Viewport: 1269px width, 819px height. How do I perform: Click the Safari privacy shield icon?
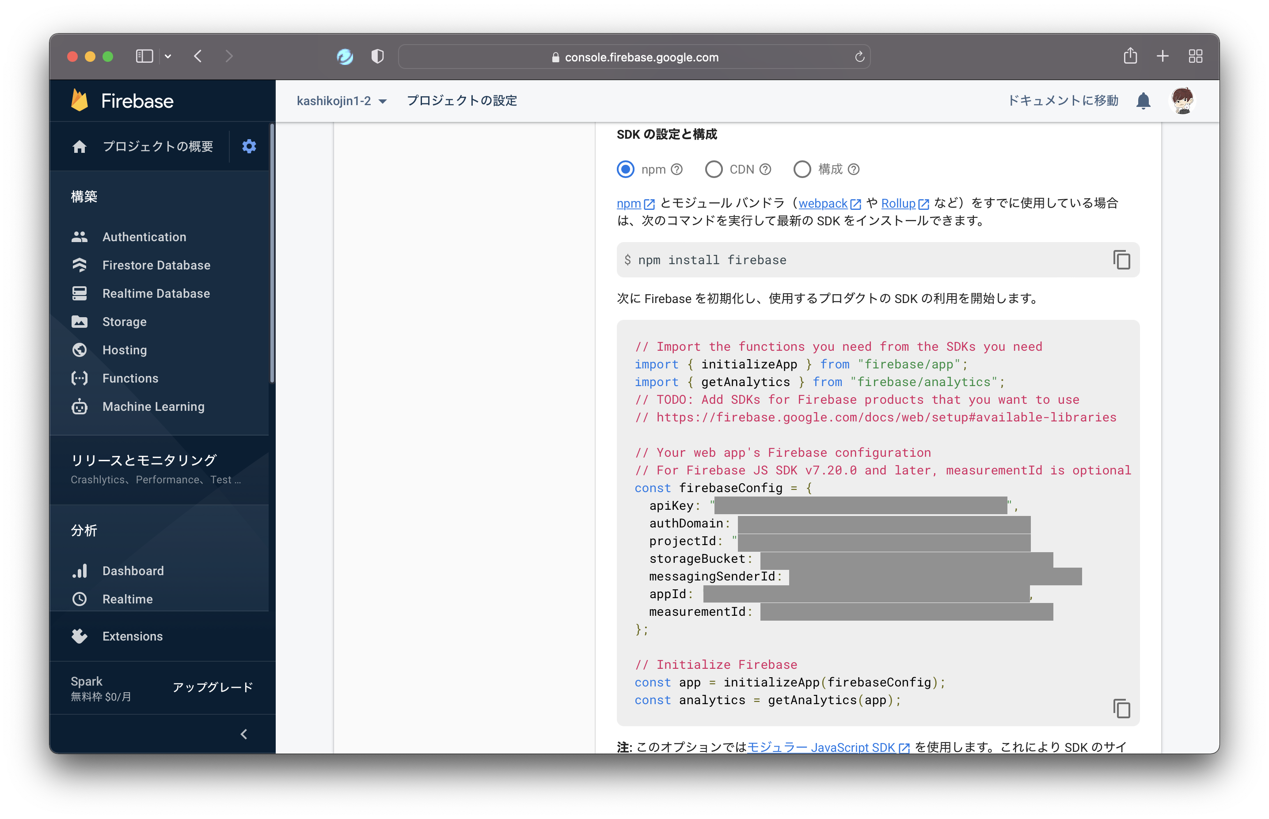(377, 57)
